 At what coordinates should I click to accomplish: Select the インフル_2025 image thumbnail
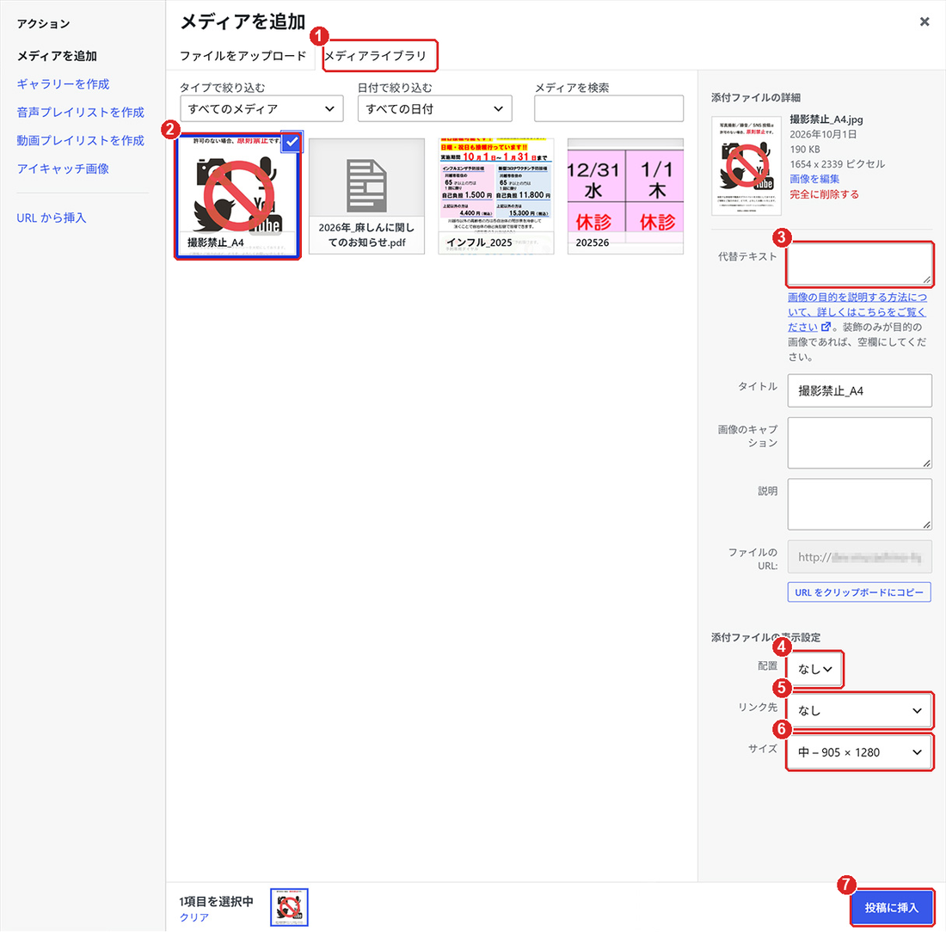(x=496, y=196)
